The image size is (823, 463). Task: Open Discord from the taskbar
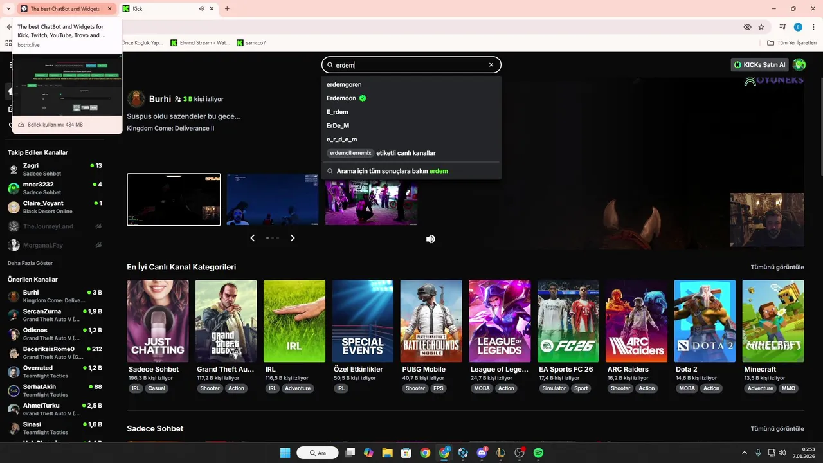click(x=482, y=453)
